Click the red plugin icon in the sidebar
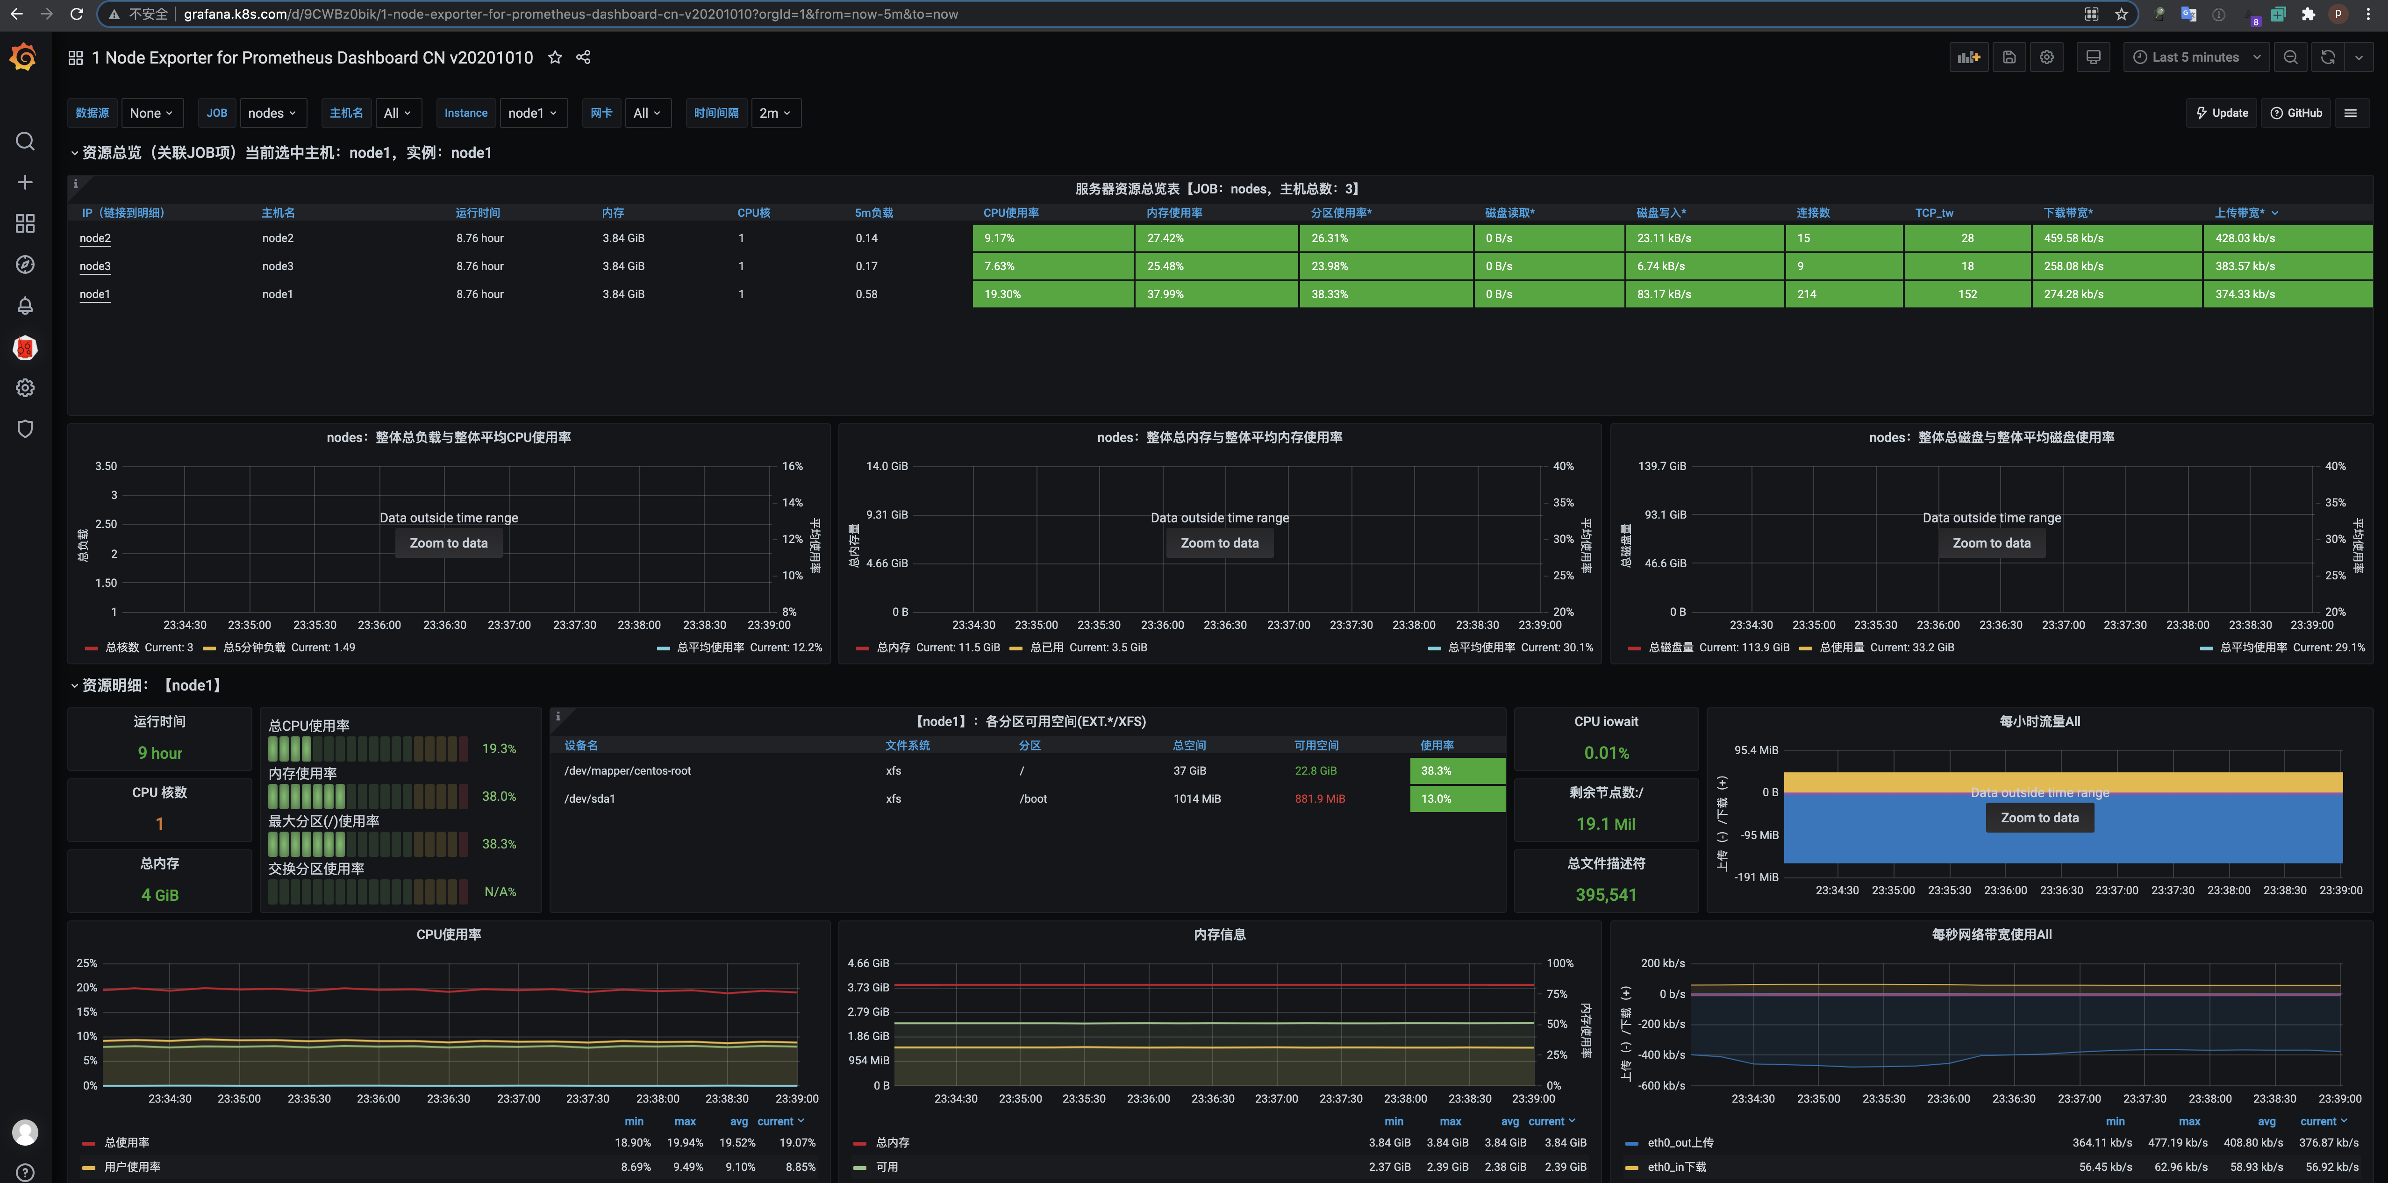Viewport: 2388px width, 1183px height. 25,348
